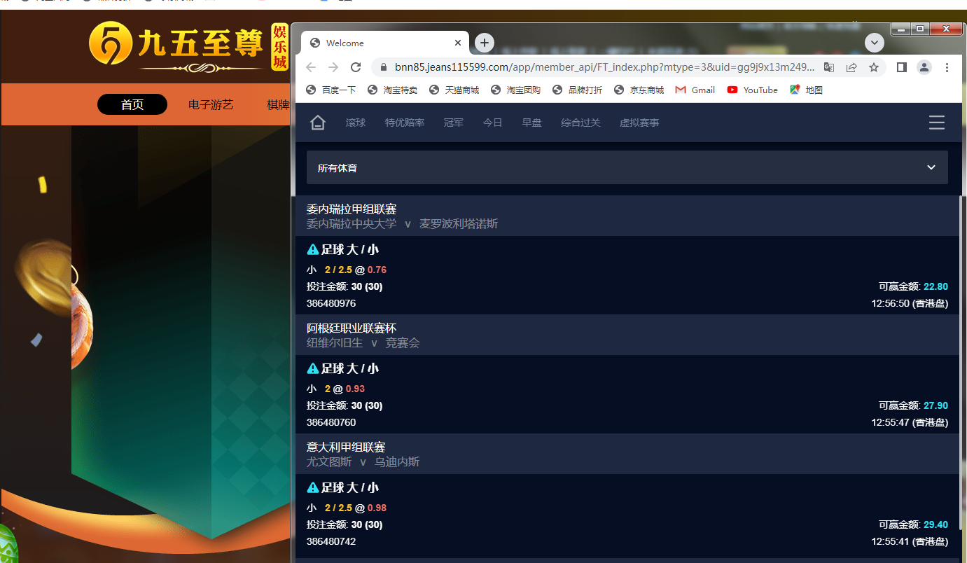Open 淘宝特卖 bookmark
967x563 pixels.
tap(392, 90)
